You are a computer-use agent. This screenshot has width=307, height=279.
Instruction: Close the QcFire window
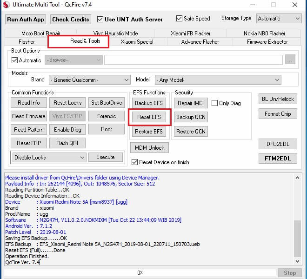295,5
